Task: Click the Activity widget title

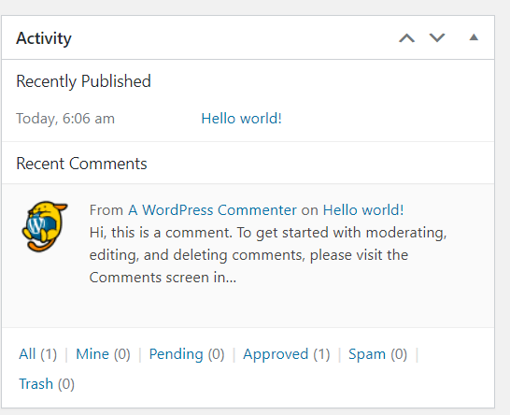Action: click(x=44, y=38)
